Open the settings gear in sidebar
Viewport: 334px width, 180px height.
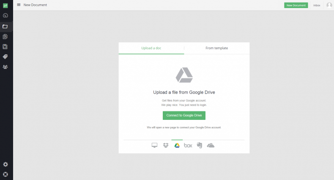5,164
